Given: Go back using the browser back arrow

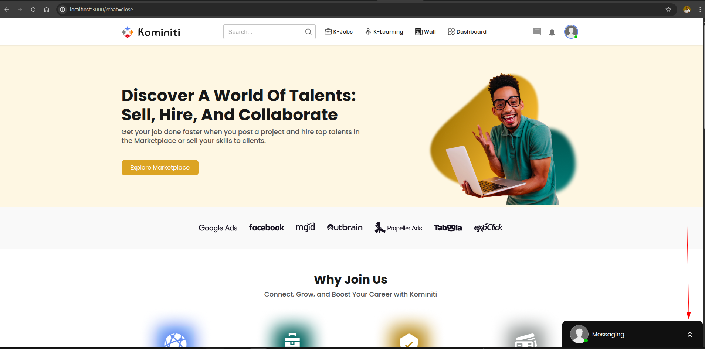Looking at the screenshot, I should pyautogui.click(x=7, y=10).
